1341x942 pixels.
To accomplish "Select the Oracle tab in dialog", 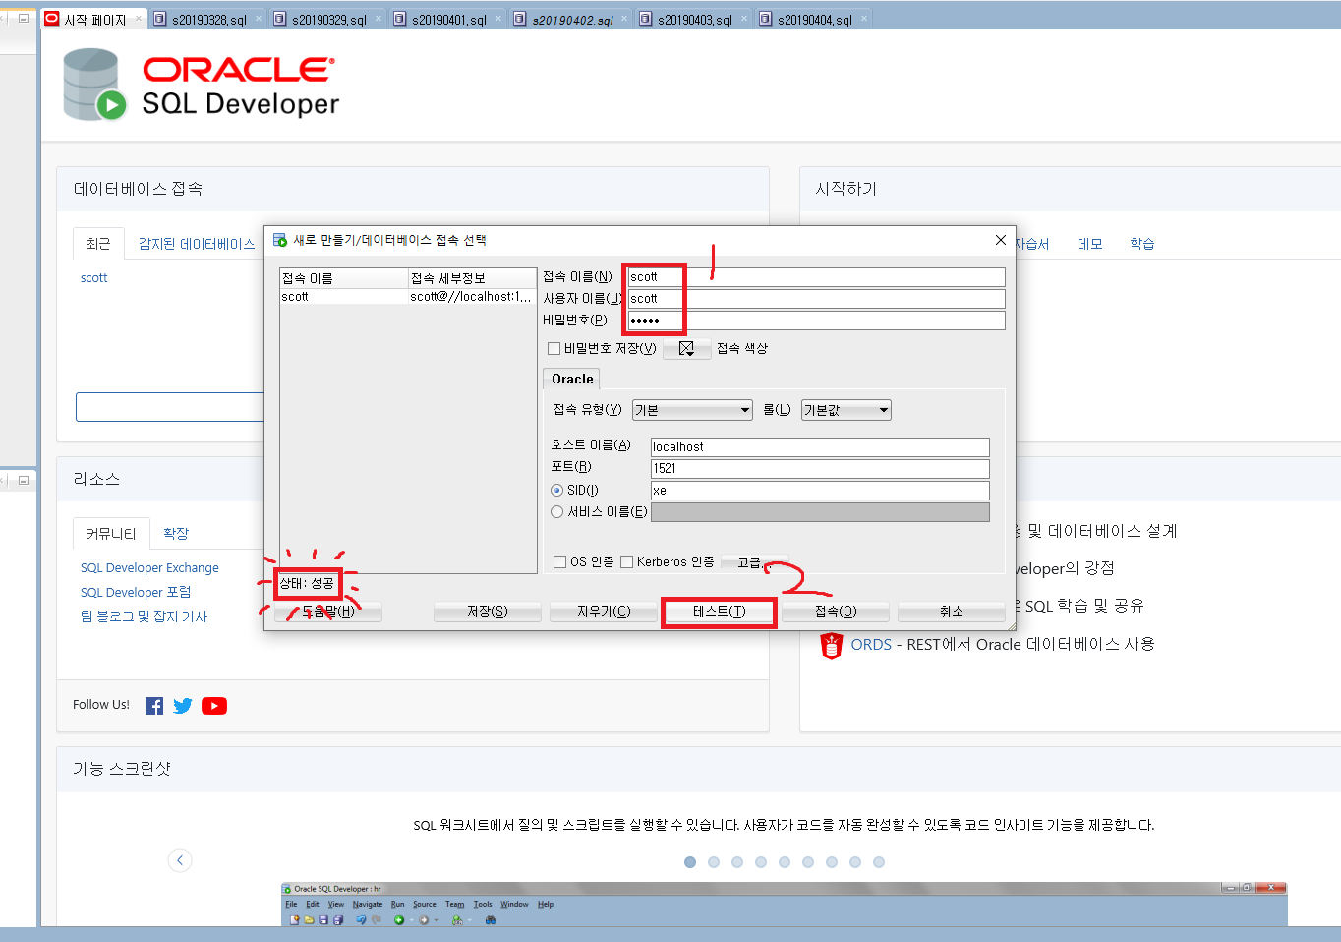I will (572, 379).
